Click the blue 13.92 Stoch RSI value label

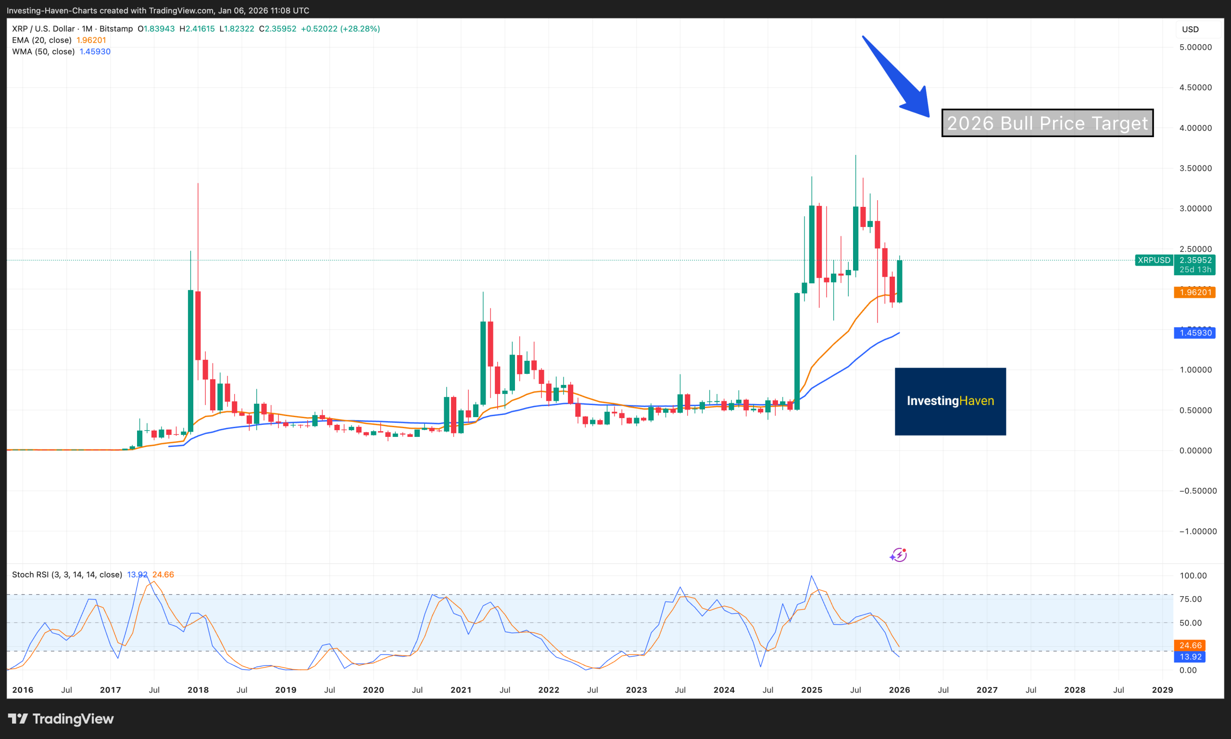[1191, 656]
